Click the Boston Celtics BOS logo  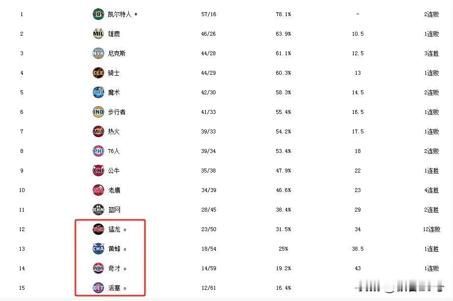[x=98, y=14]
